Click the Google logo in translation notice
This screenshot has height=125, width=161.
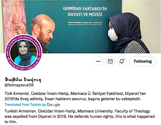click(x=53, y=105)
